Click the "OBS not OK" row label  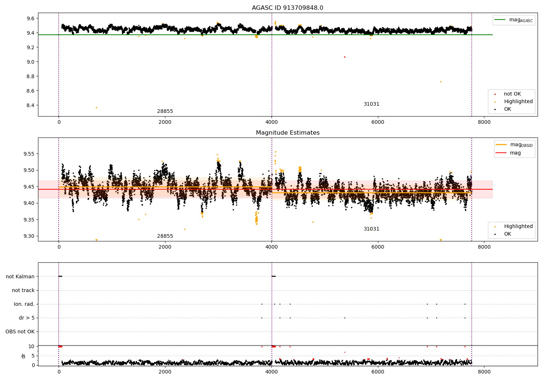20,332
